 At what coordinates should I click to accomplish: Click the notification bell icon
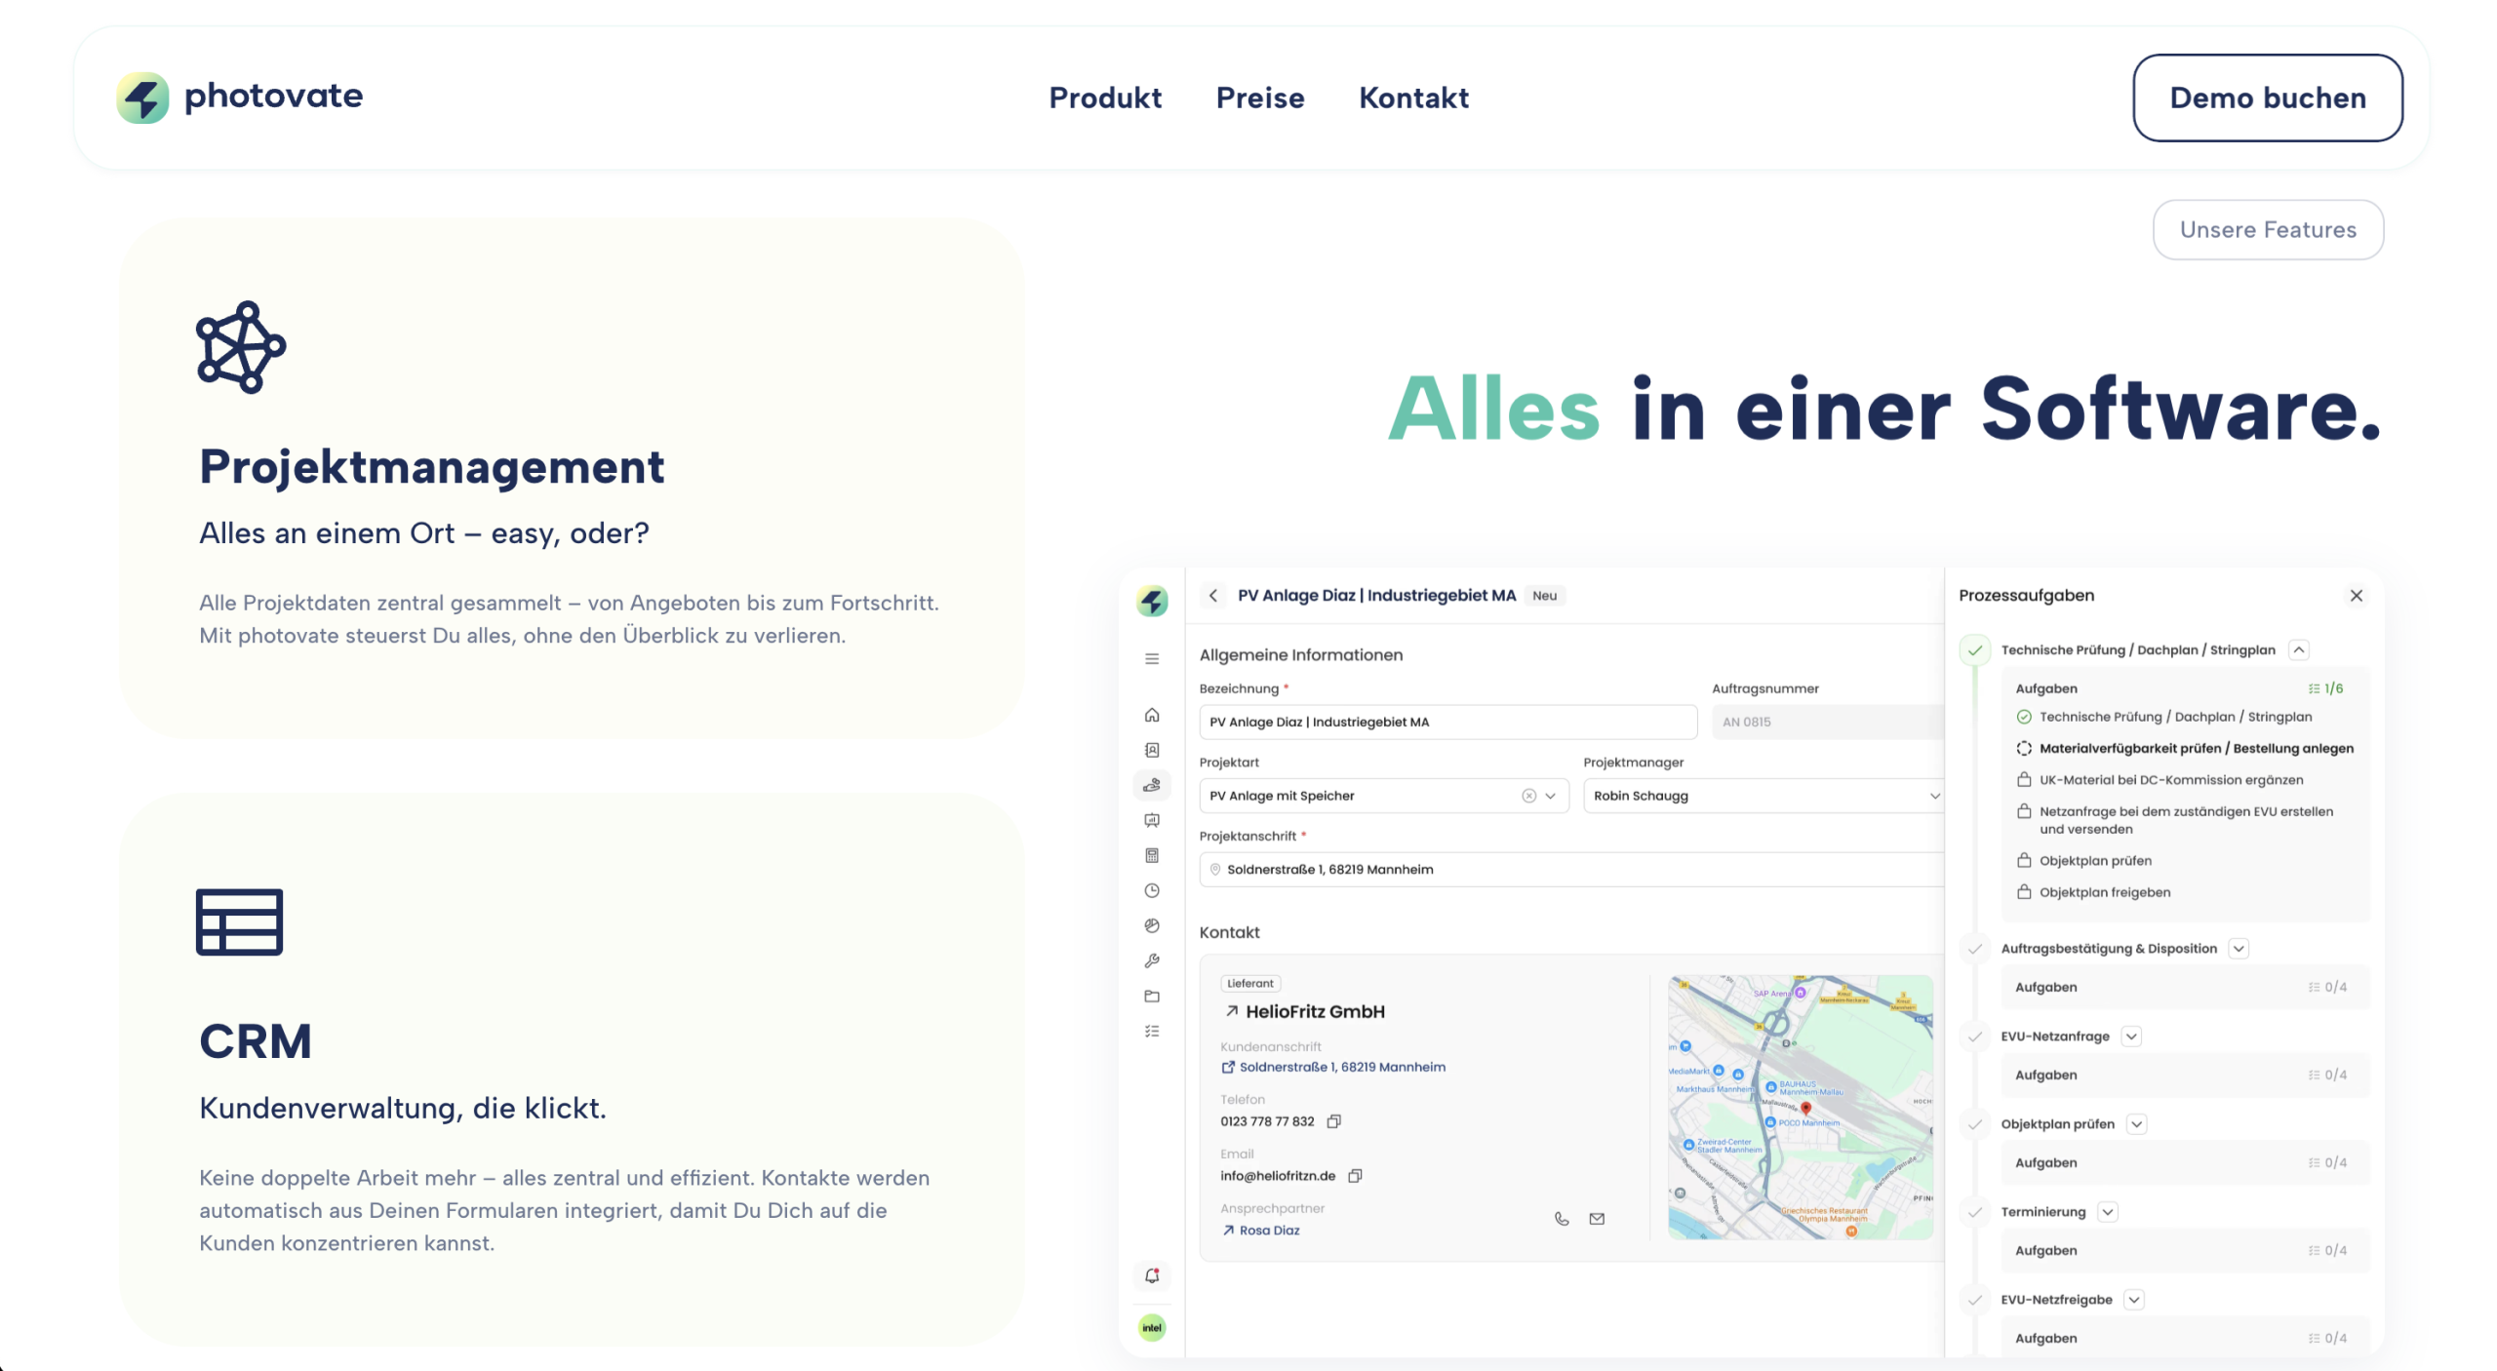[x=1151, y=1276]
